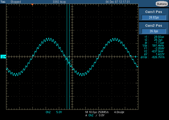Click the 1/Δt readout 581.4kHz

(158, 45)
